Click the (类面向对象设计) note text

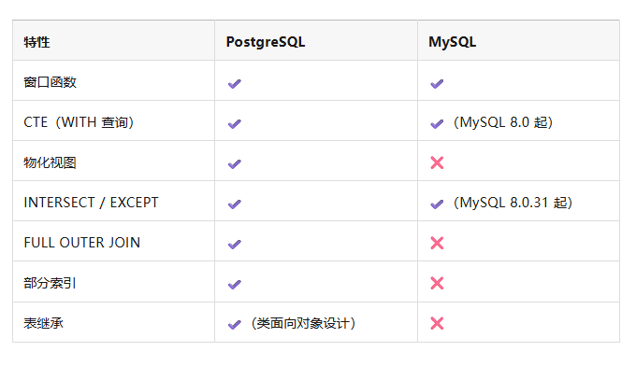[303, 323]
